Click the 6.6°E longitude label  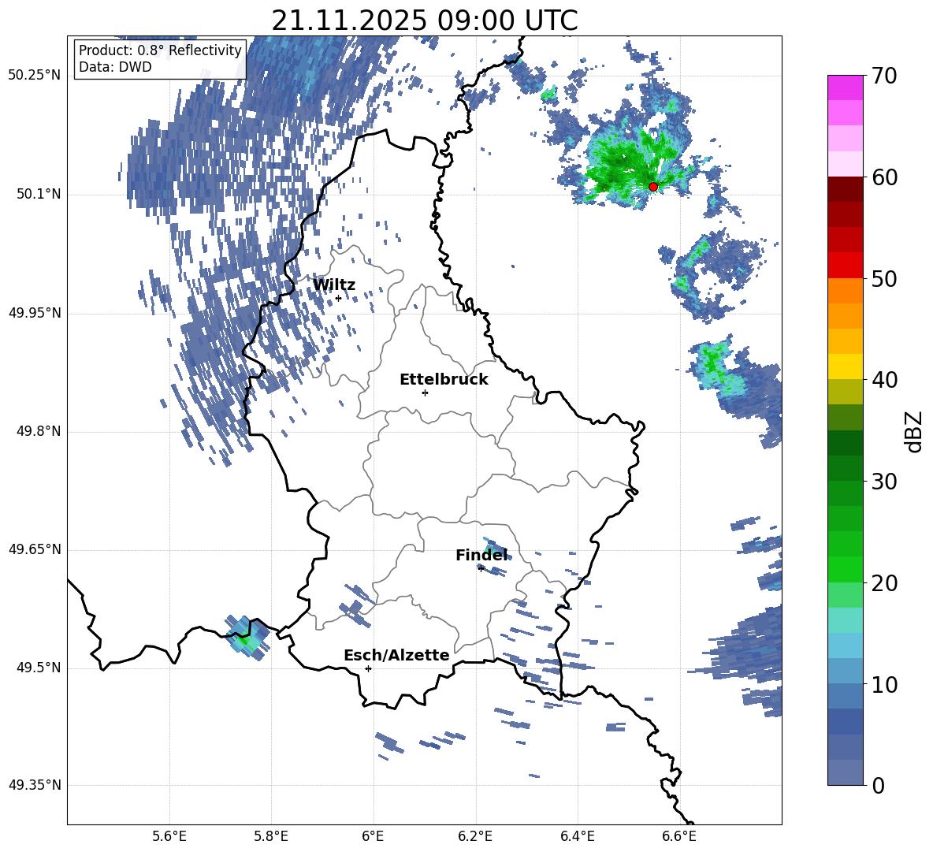pos(679,836)
